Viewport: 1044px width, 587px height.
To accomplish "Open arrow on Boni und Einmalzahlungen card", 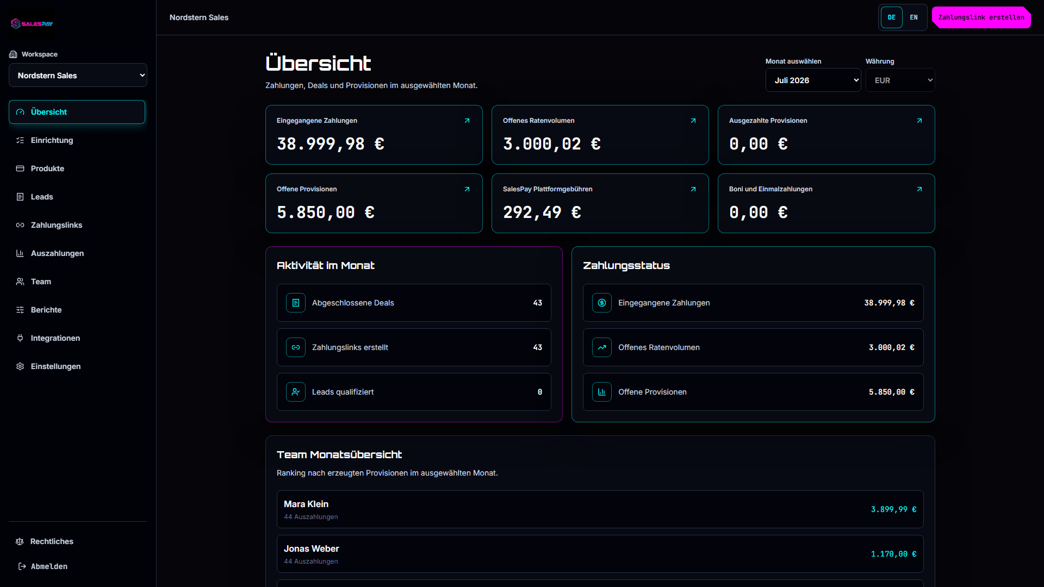I will 919,189.
